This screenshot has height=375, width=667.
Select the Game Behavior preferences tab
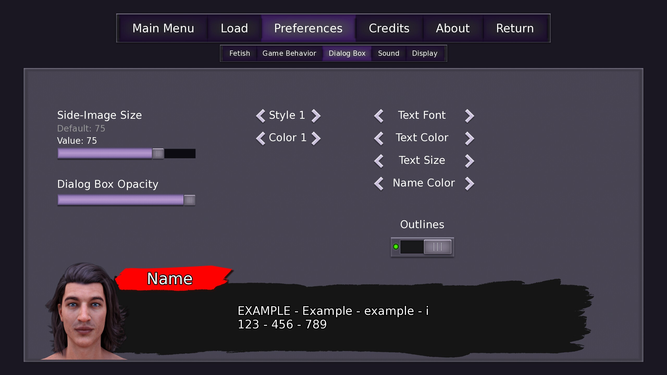point(289,53)
